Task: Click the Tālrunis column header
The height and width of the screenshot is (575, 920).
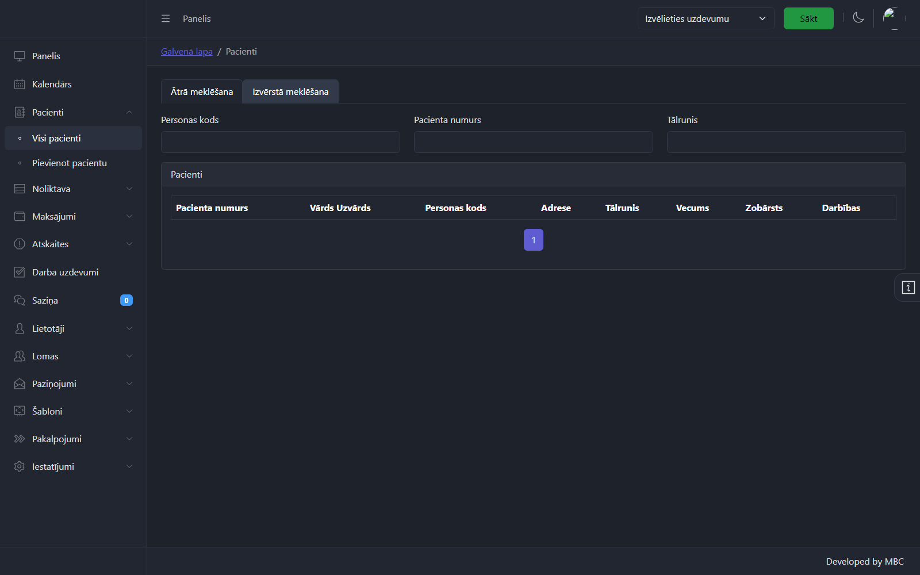Action: [622, 208]
